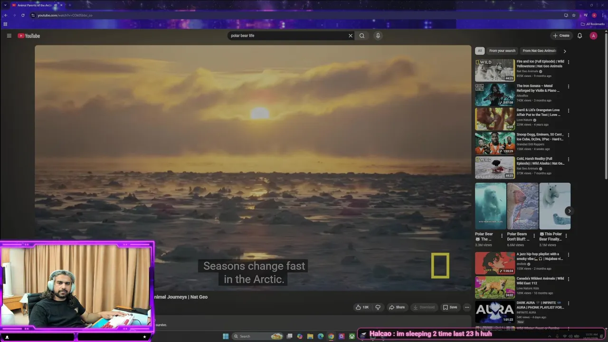Close the 'Animal Parents of the Arctic' tab
This screenshot has height=342, width=608.
61,5
